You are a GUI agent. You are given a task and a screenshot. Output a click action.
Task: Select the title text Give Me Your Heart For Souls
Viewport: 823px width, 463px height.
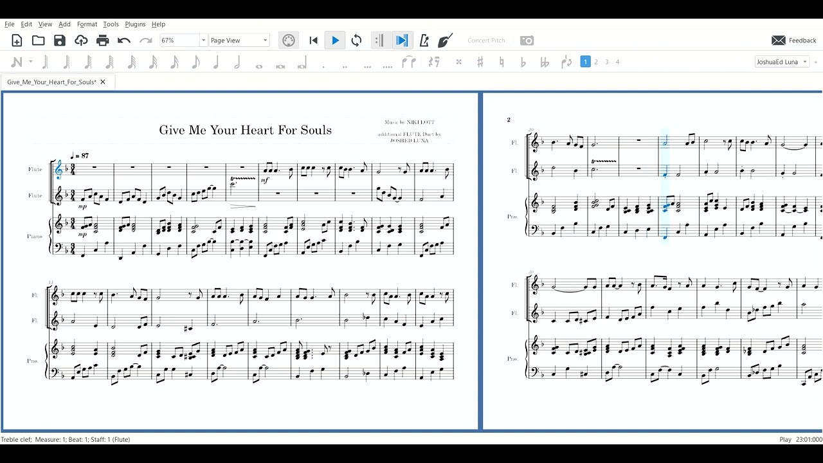tap(246, 130)
